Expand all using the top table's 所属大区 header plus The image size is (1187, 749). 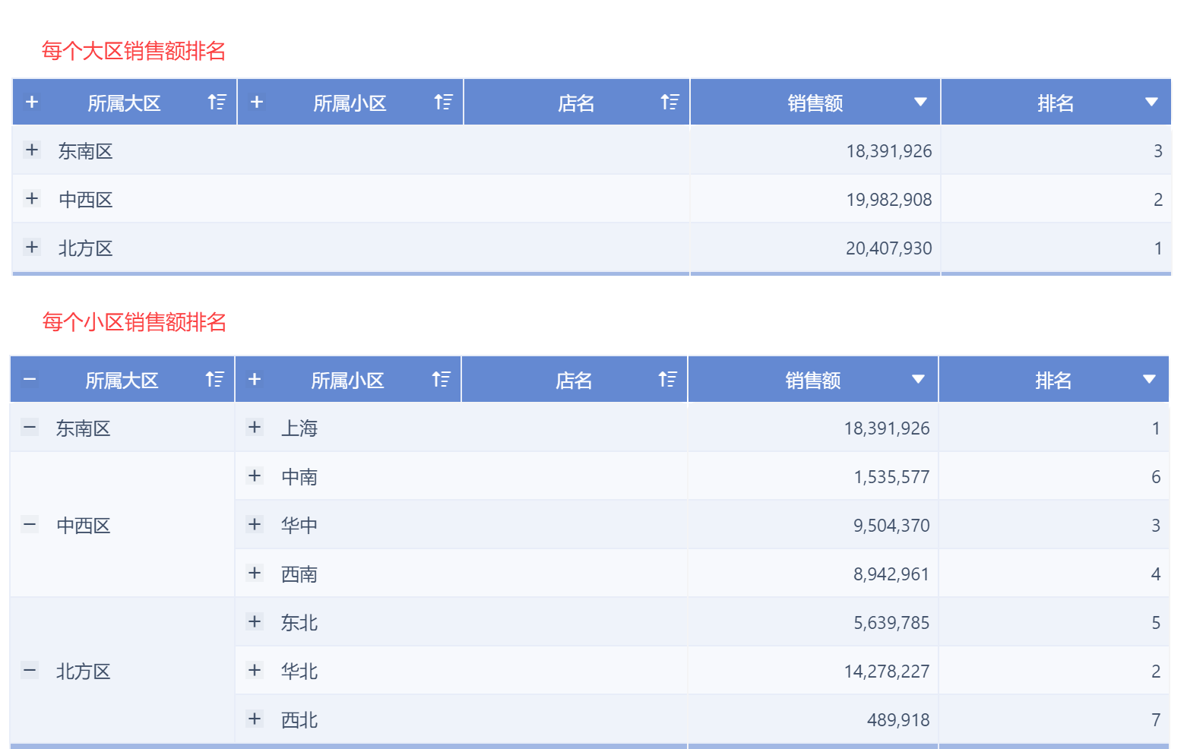32,102
